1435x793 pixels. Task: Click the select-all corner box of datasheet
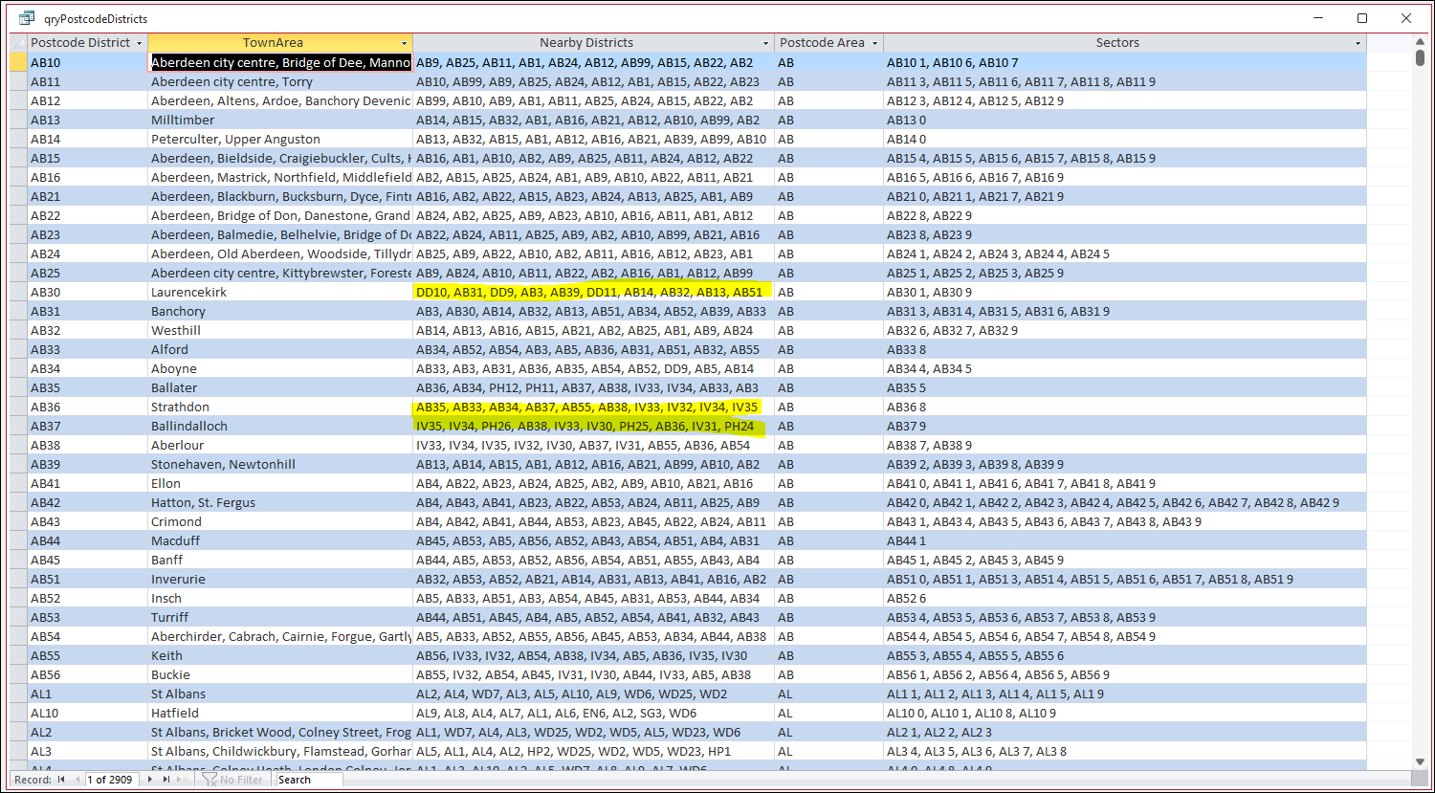(x=18, y=43)
